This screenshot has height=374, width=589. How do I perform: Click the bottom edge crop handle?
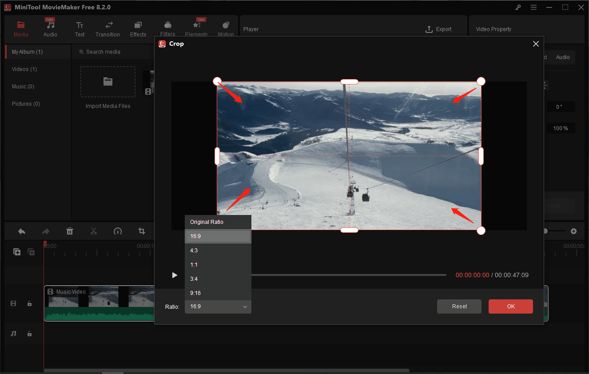(x=349, y=230)
